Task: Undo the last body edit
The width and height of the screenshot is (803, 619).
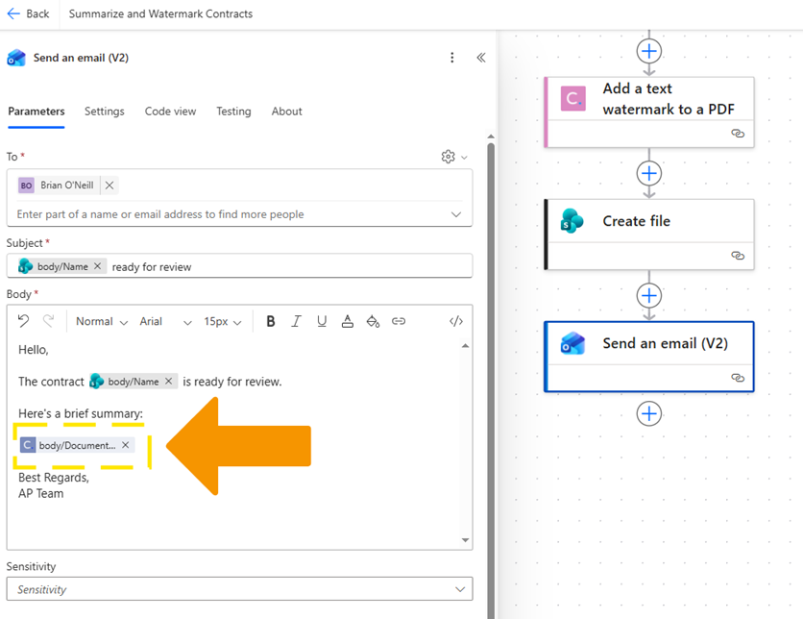Action: (x=24, y=321)
